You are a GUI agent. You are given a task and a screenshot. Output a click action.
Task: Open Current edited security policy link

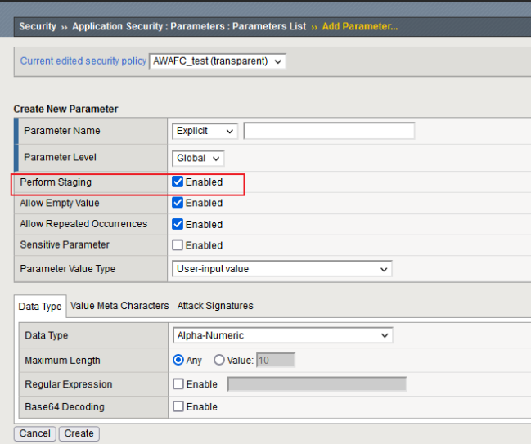83,61
